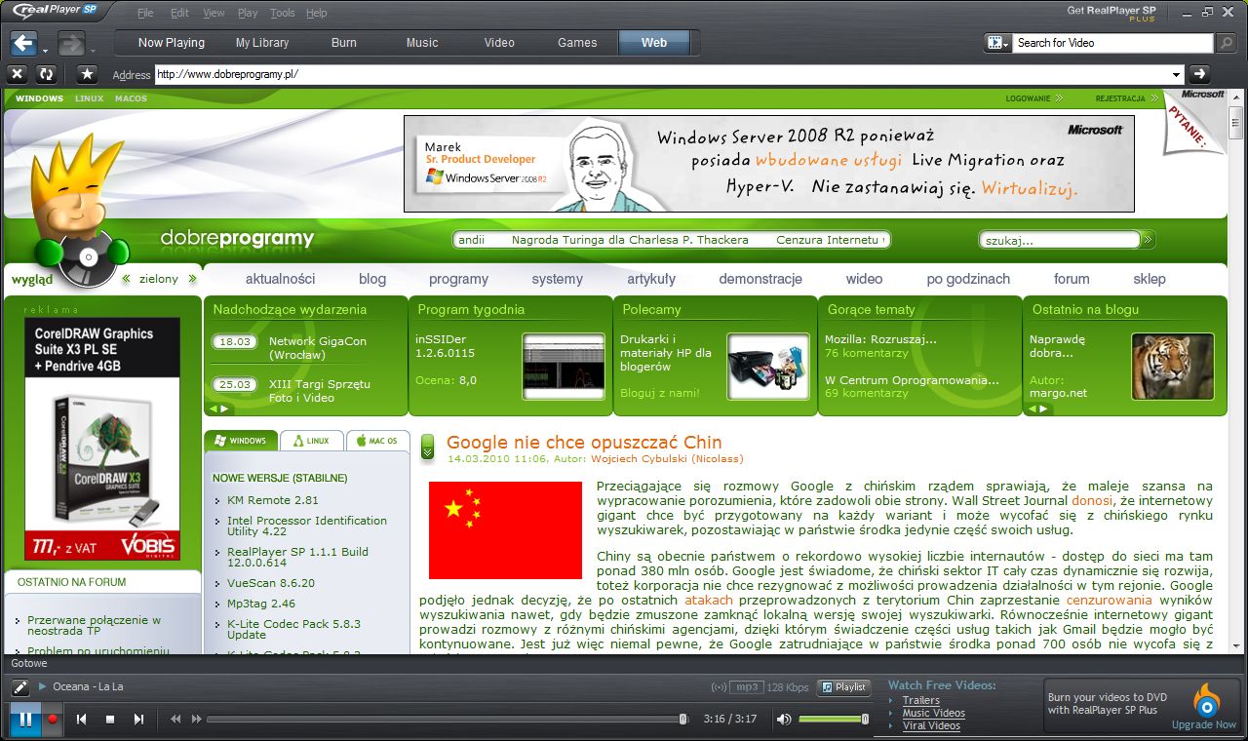Viewport: 1248px width, 741px height.
Task: Open the Music Videos link
Action: 934,713
